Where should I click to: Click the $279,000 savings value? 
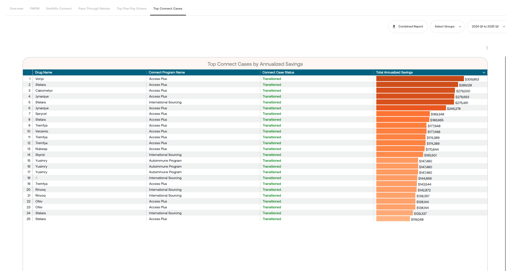463,91
